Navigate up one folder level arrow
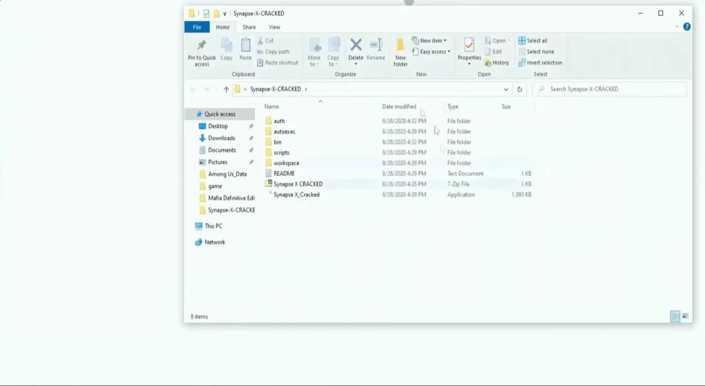 coord(226,89)
